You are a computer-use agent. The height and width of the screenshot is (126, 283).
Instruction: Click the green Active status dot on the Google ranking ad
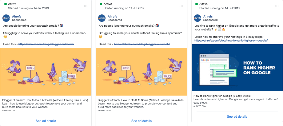[196, 4]
